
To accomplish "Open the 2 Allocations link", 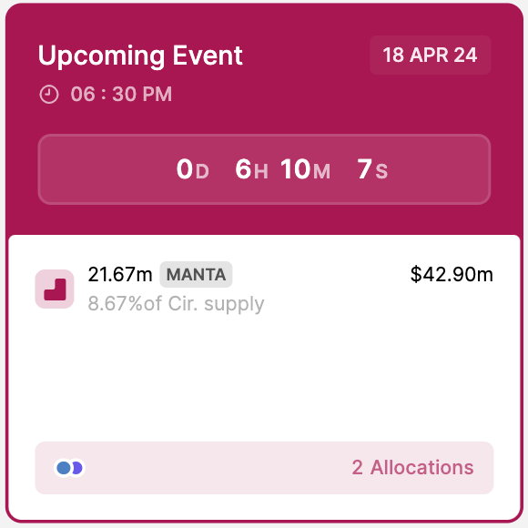I will click(412, 467).
